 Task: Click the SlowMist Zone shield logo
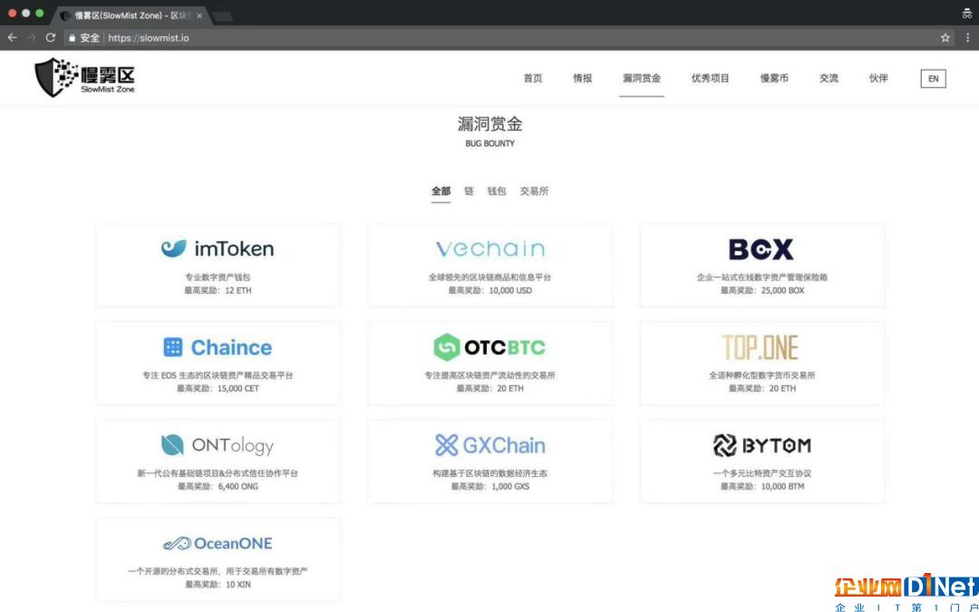tap(84, 77)
